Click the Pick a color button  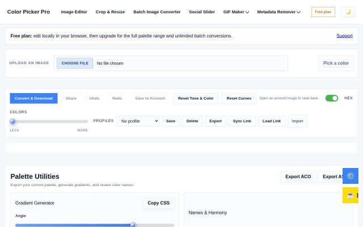[x=336, y=63]
